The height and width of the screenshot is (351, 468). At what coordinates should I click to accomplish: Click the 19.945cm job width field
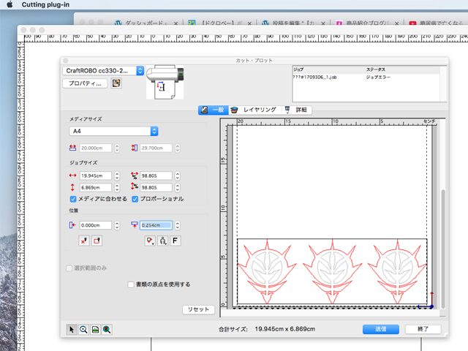tap(96, 175)
